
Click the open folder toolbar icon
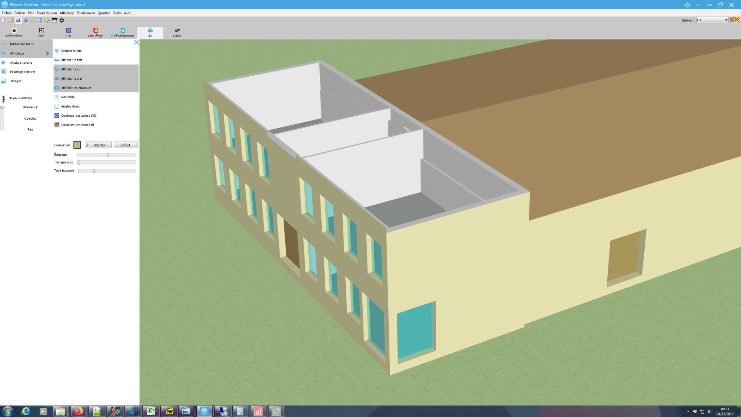coord(11,20)
